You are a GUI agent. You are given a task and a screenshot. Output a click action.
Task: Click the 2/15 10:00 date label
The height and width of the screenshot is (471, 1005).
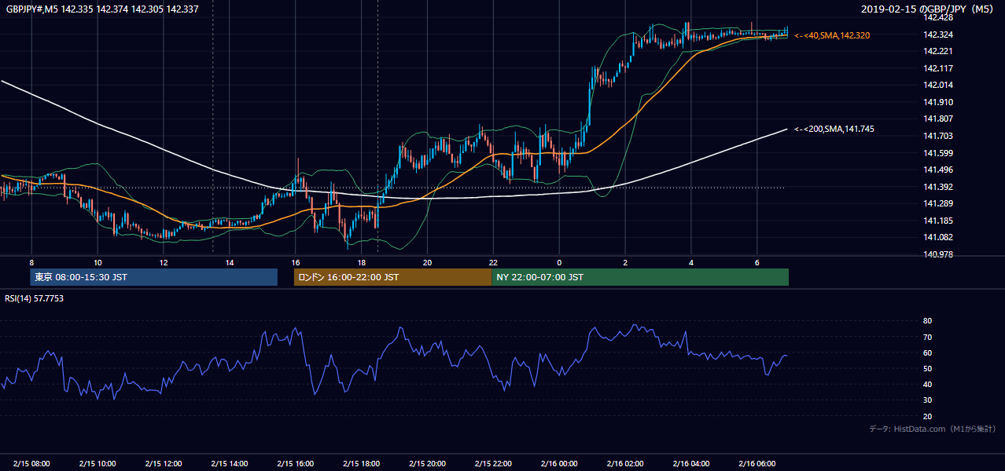(x=98, y=463)
